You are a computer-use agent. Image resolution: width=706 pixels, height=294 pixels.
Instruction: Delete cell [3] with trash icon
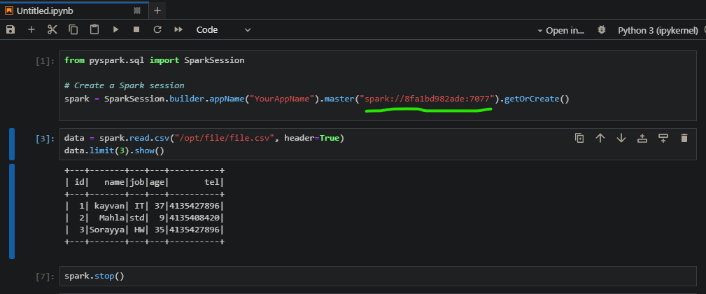684,138
